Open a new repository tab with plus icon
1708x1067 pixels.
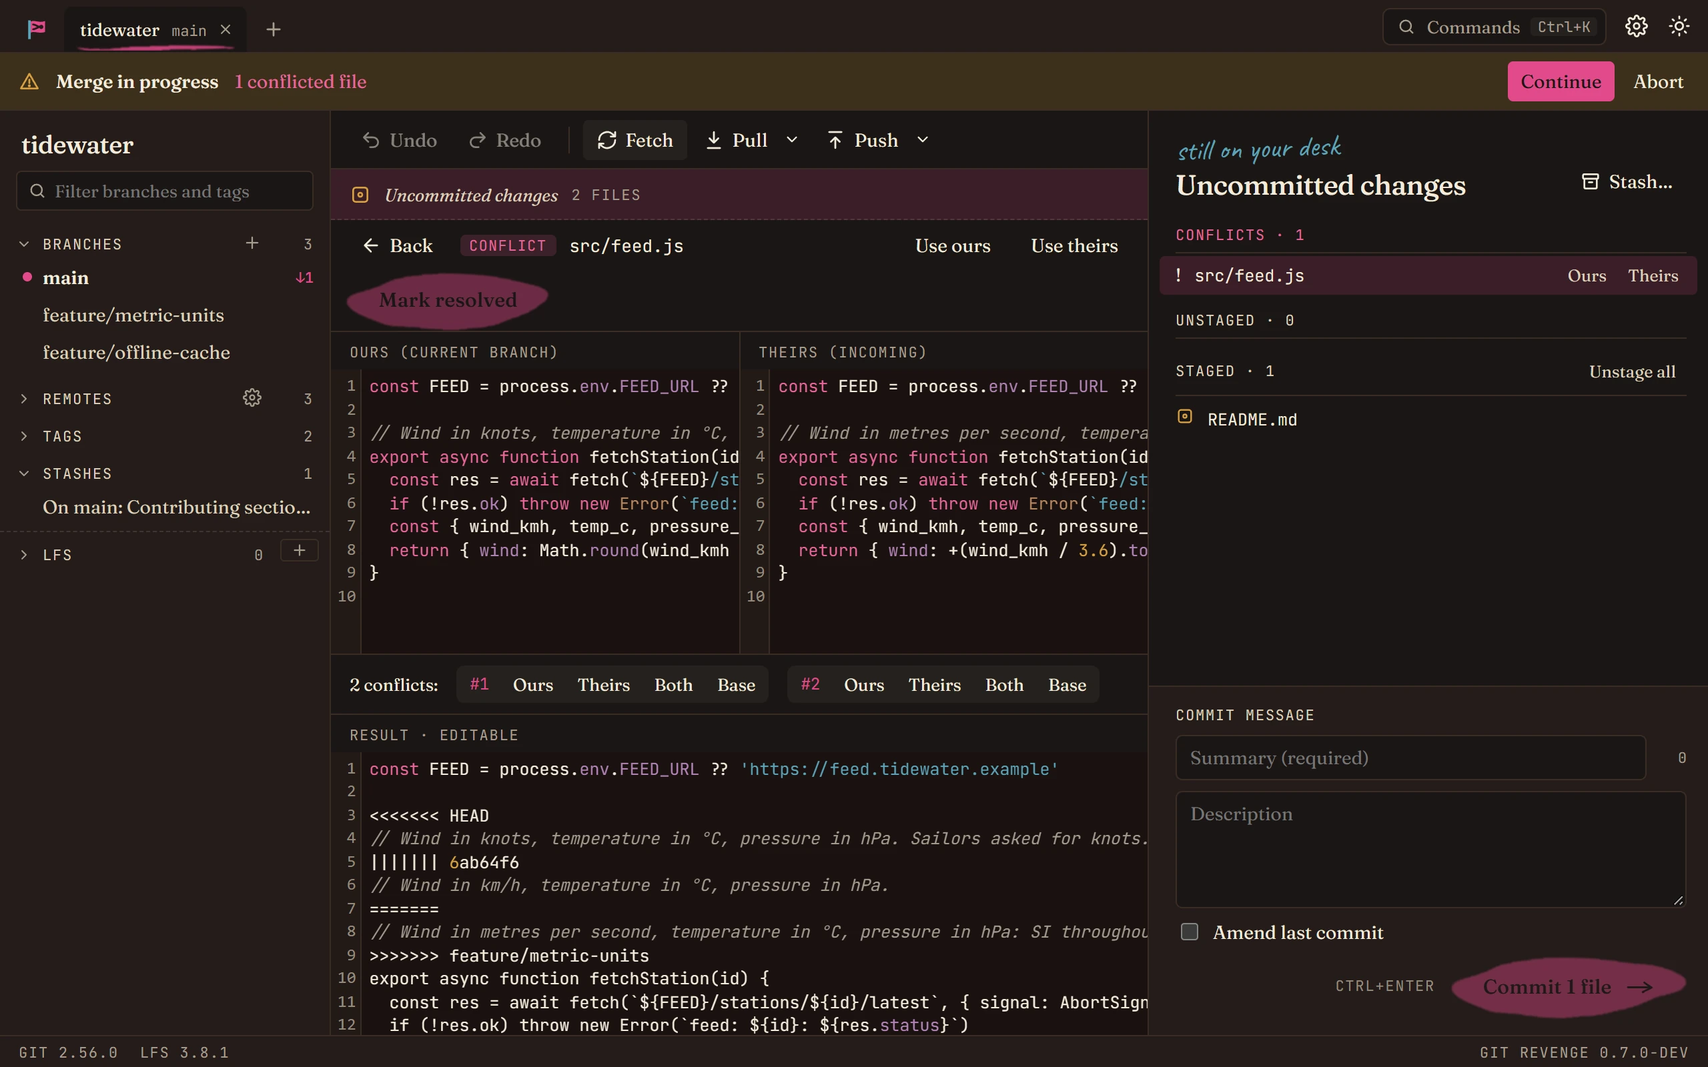[x=273, y=29]
